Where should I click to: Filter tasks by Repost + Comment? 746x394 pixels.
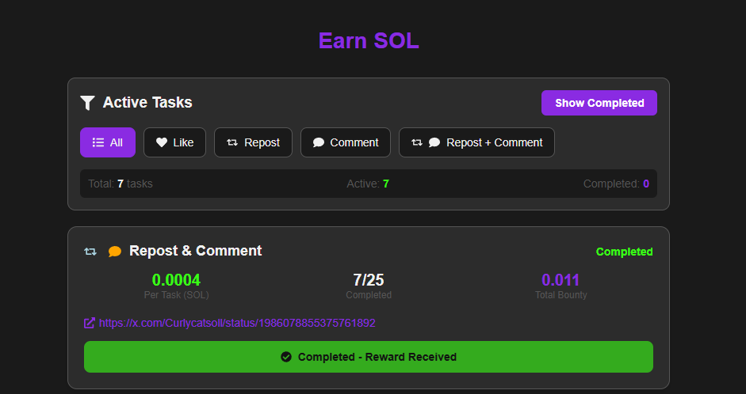476,142
